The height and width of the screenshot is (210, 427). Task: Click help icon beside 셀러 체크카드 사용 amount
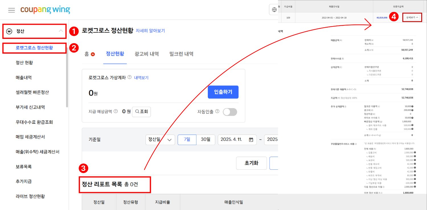click(412, 125)
